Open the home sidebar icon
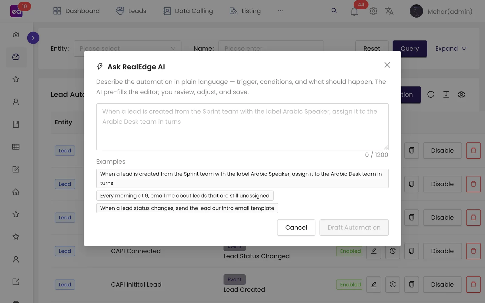The height and width of the screenshot is (303, 485). click(x=16, y=192)
